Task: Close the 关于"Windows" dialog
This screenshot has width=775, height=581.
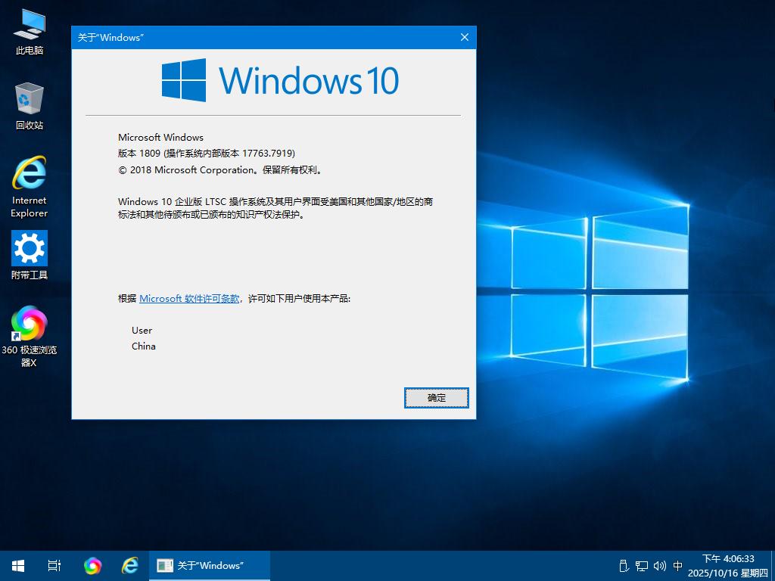Action: click(x=465, y=37)
